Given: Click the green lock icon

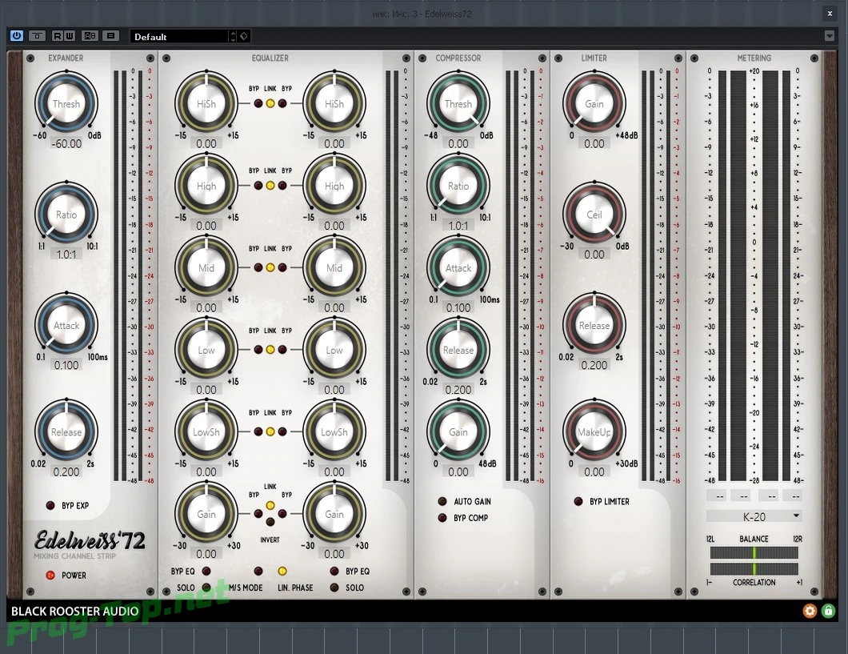Looking at the screenshot, I should pos(828,611).
